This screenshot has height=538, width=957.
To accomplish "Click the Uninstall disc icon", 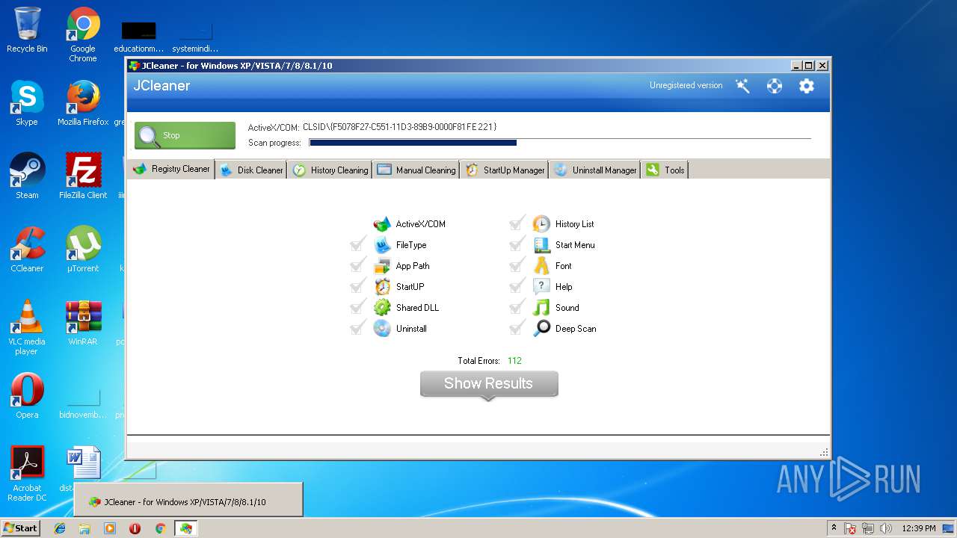I will tap(382, 329).
